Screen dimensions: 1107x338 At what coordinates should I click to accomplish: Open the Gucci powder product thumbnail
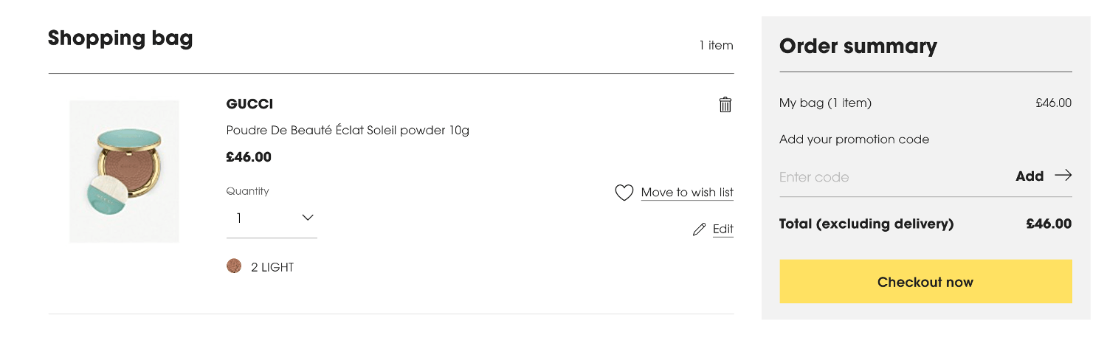click(125, 171)
